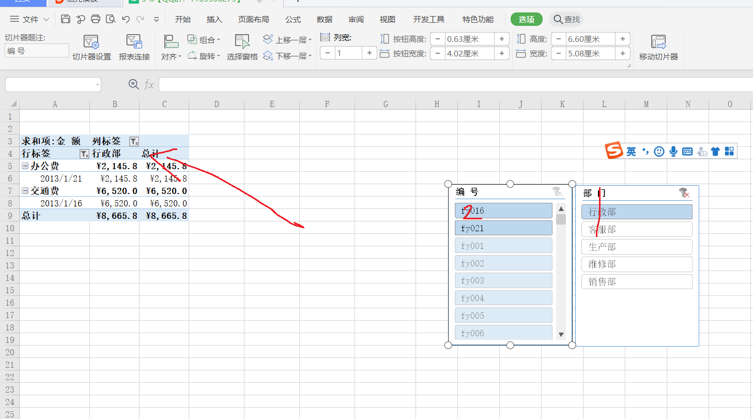
Task: Open the 行标签 row label filter dropdown
Action: (84, 154)
